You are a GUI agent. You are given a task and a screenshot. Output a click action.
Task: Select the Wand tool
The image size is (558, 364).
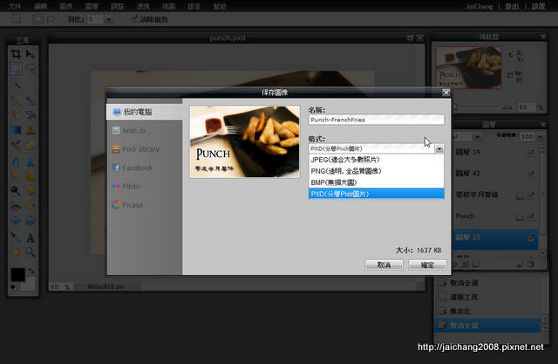pyautogui.click(x=16, y=86)
